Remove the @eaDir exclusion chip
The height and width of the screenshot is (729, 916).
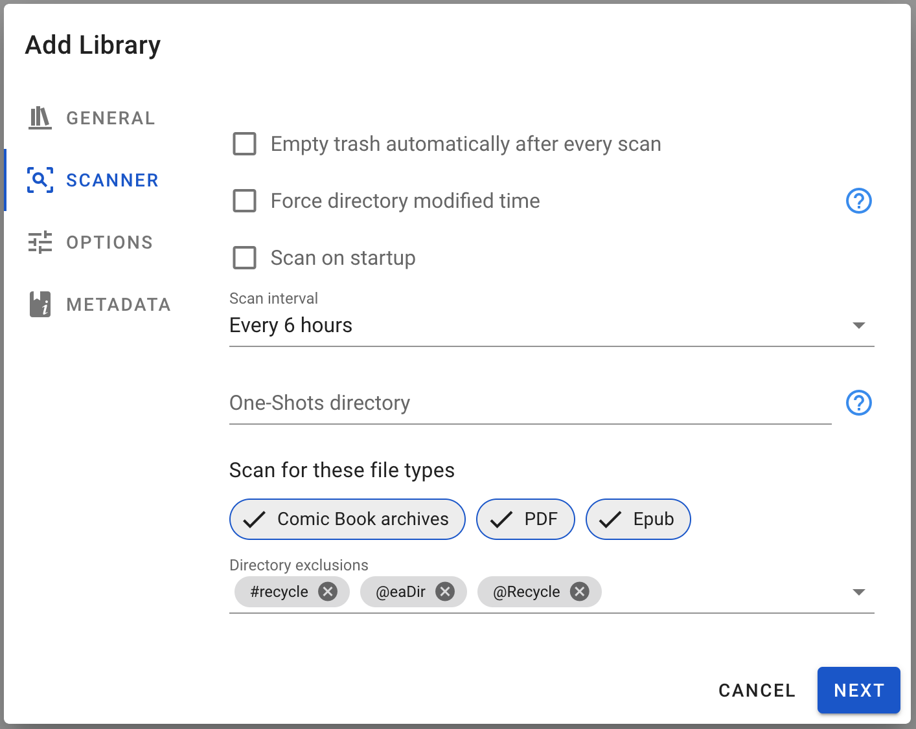click(445, 591)
